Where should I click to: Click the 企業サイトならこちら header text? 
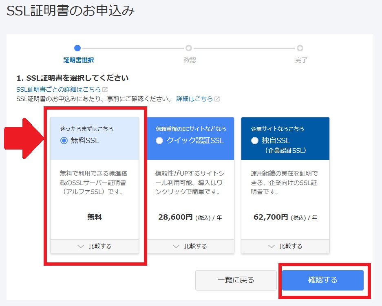[278, 128]
